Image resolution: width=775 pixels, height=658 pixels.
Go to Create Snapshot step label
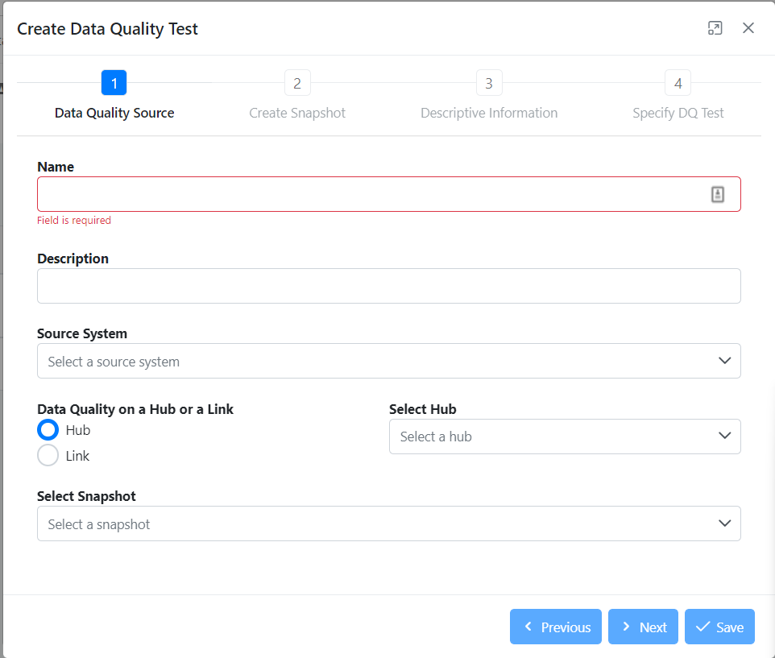tap(297, 113)
